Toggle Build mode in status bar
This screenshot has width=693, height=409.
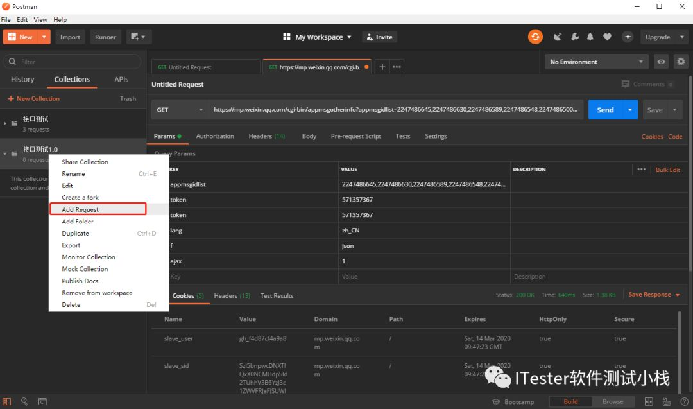coord(570,401)
